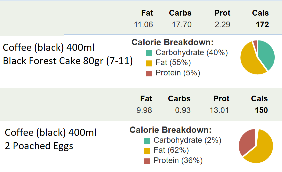Viewport: 282px width, 172px height.
Task: Click the 2.29 protein value
Action: [223, 25]
